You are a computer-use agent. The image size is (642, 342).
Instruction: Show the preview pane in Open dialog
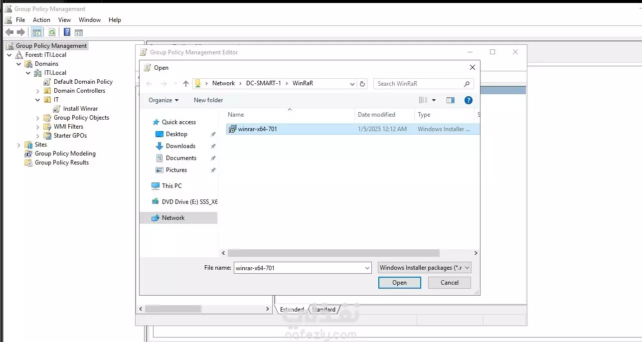tap(451, 100)
